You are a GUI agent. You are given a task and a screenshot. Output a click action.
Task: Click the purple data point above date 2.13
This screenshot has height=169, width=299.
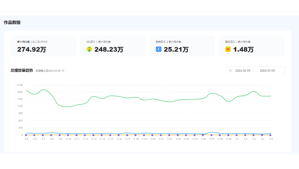(93, 135)
